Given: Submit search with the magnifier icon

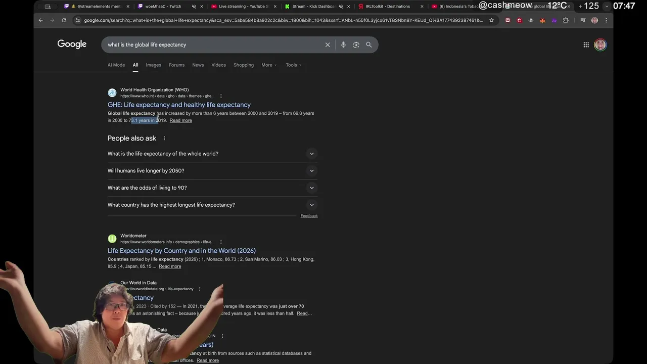Looking at the screenshot, I should tap(369, 44).
